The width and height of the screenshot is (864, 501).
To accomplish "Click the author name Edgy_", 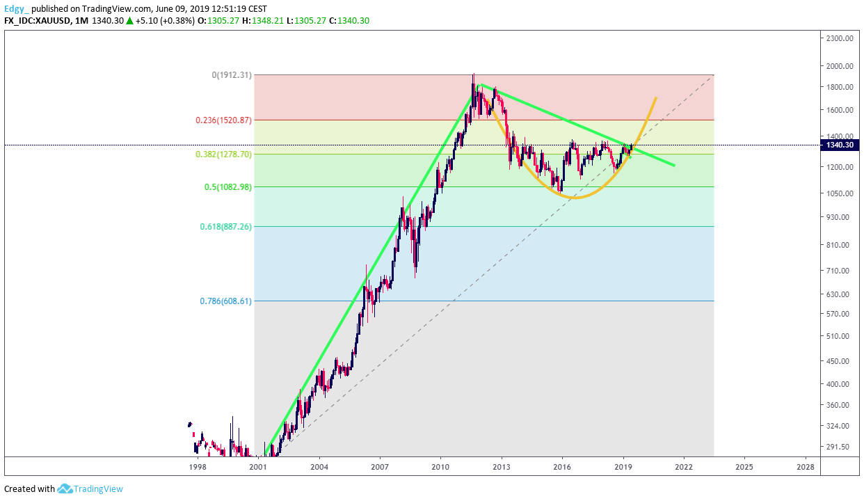I will (x=17, y=8).
